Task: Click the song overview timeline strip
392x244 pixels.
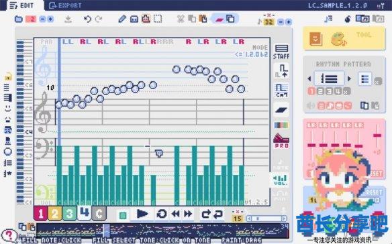Action: point(162,231)
